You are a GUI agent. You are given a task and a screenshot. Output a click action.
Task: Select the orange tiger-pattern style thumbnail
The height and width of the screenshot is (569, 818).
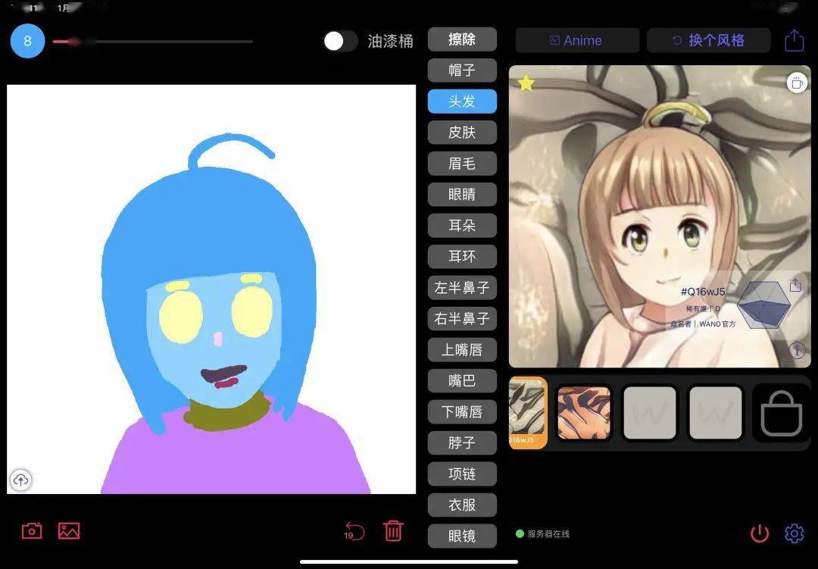pyautogui.click(x=584, y=413)
